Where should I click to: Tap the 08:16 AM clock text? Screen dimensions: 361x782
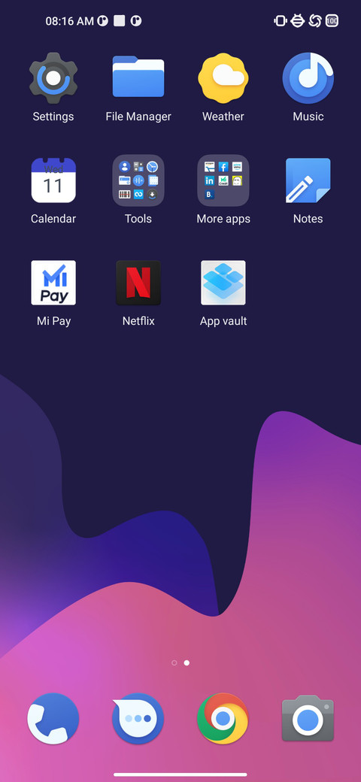coord(70,21)
